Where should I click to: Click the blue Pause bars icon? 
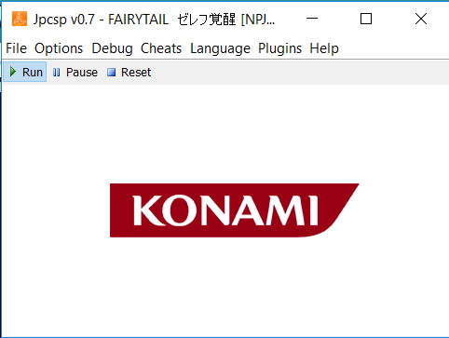point(57,73)
